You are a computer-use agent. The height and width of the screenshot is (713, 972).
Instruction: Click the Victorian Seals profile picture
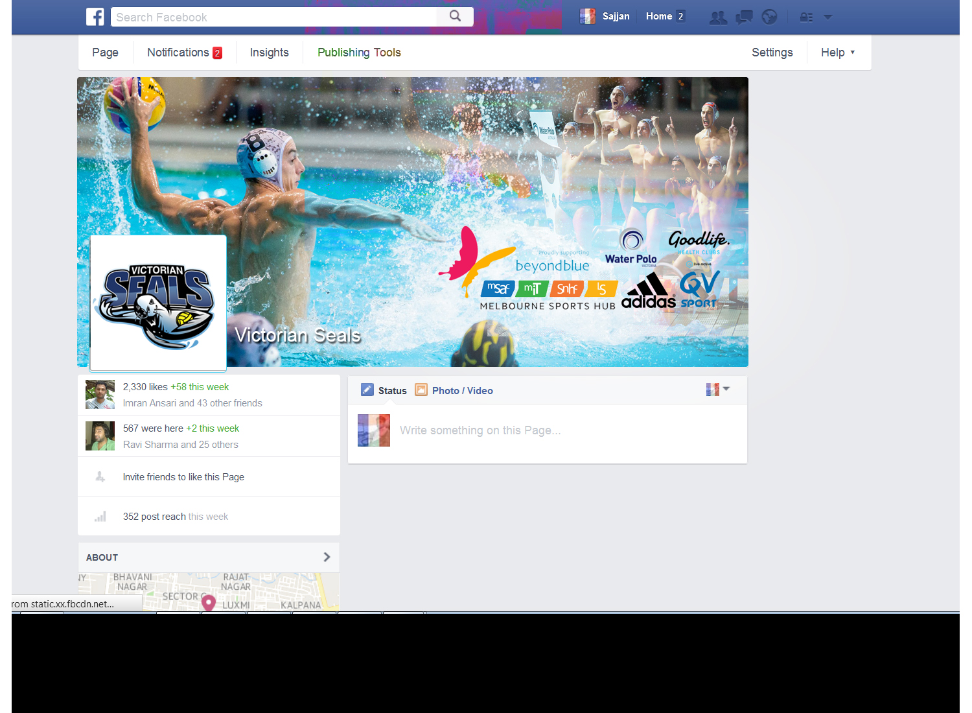coord(157,303)
